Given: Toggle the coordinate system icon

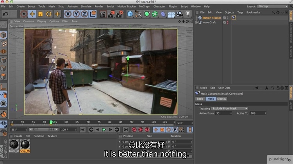Looking at the screenshot, I should click(93, 14).
